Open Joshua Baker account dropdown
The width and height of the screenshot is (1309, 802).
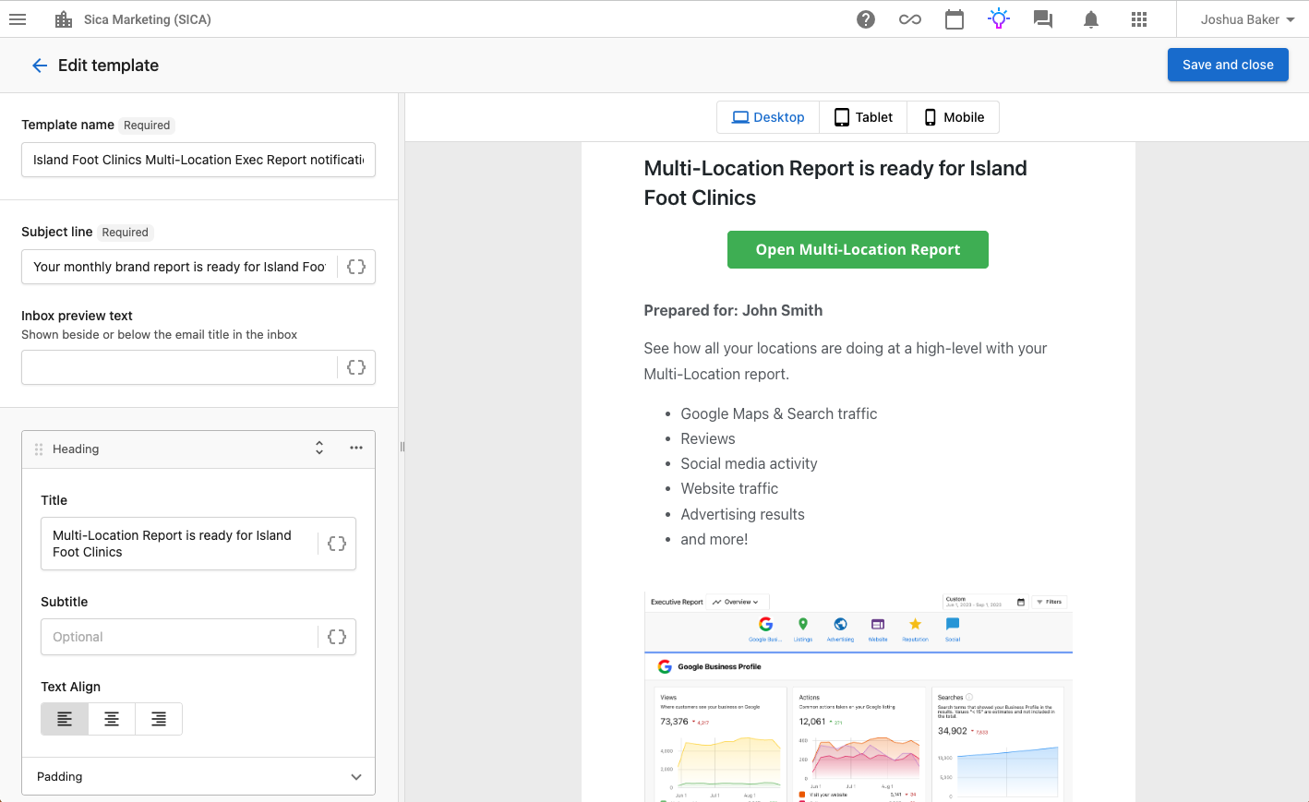click(1247, 19)
